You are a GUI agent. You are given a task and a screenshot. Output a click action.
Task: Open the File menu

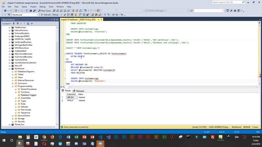coord(3,7)
